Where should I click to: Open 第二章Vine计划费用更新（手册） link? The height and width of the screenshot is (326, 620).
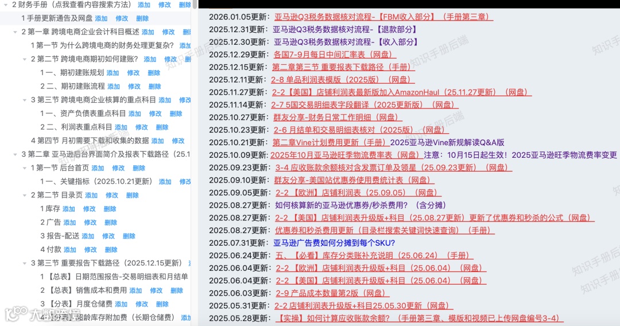(x=331, y=143)
